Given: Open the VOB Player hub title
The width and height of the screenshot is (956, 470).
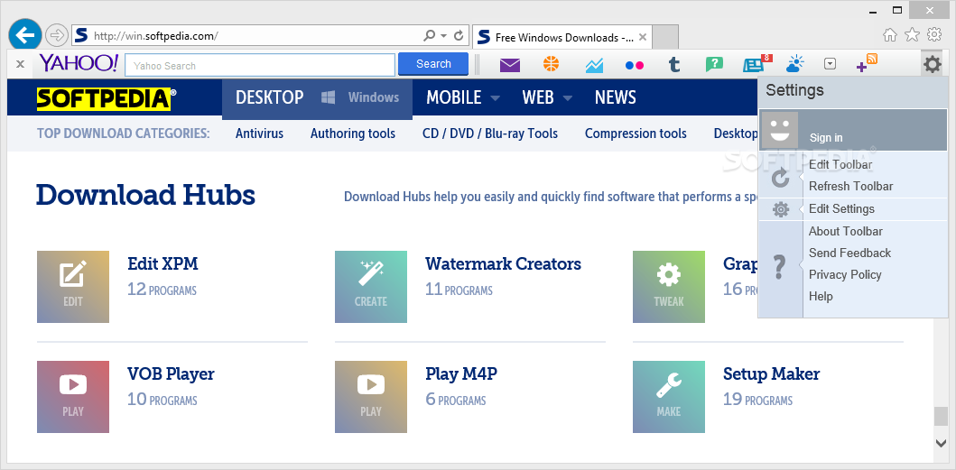Looking at the screenshot, I should coord(171,373).
